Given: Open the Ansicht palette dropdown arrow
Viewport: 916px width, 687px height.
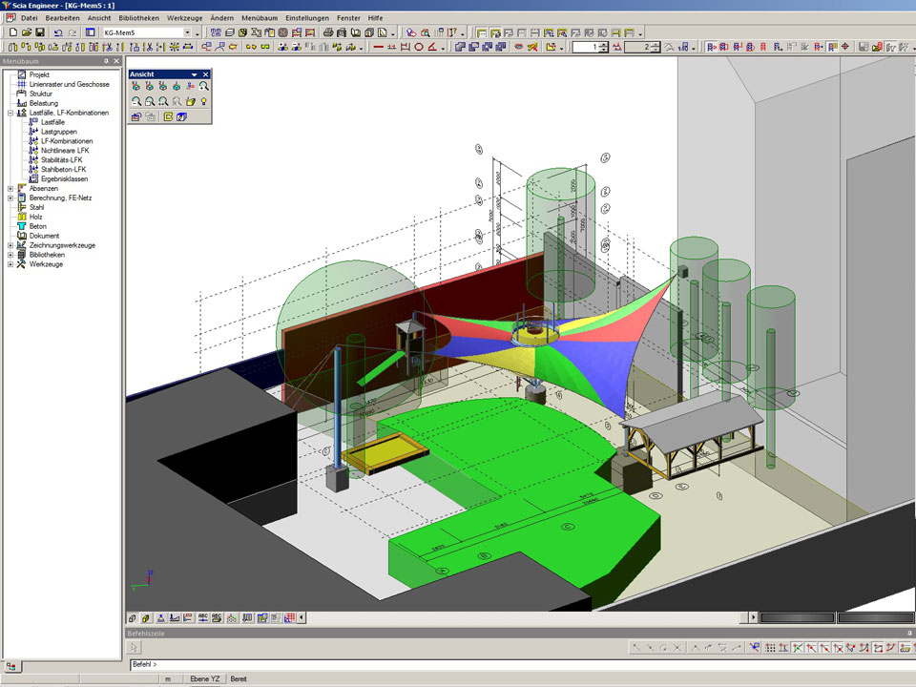Looking at the screenshot, I should point(195,73).
